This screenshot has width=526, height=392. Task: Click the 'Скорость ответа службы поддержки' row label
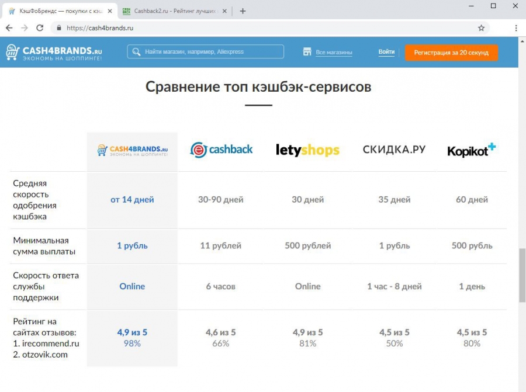tap(46, 286)
